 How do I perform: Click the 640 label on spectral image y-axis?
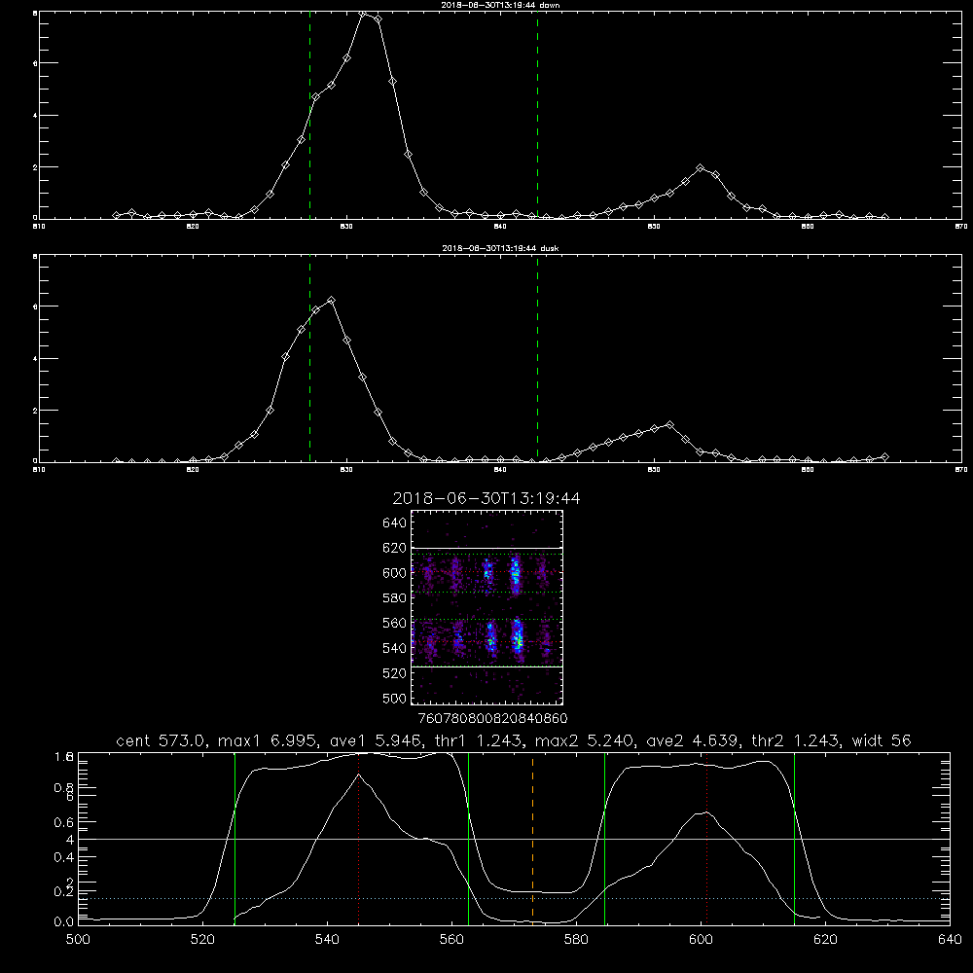point(394,523)
